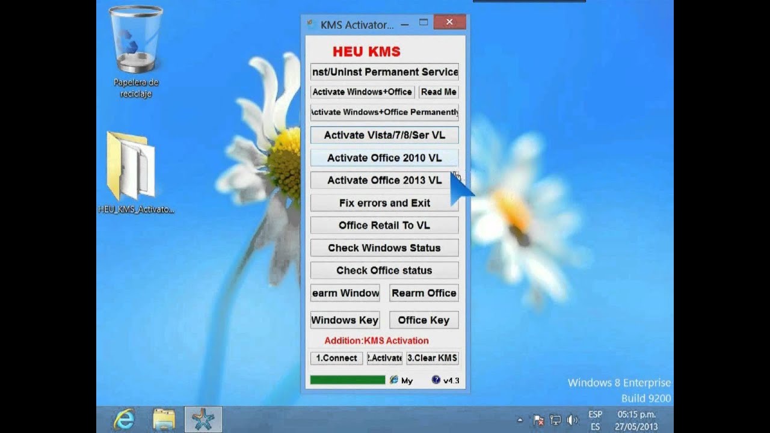Click Activate Windows+Office Permanently
Viewport: 770px width, 433px height.
click(x=384, y=112)
